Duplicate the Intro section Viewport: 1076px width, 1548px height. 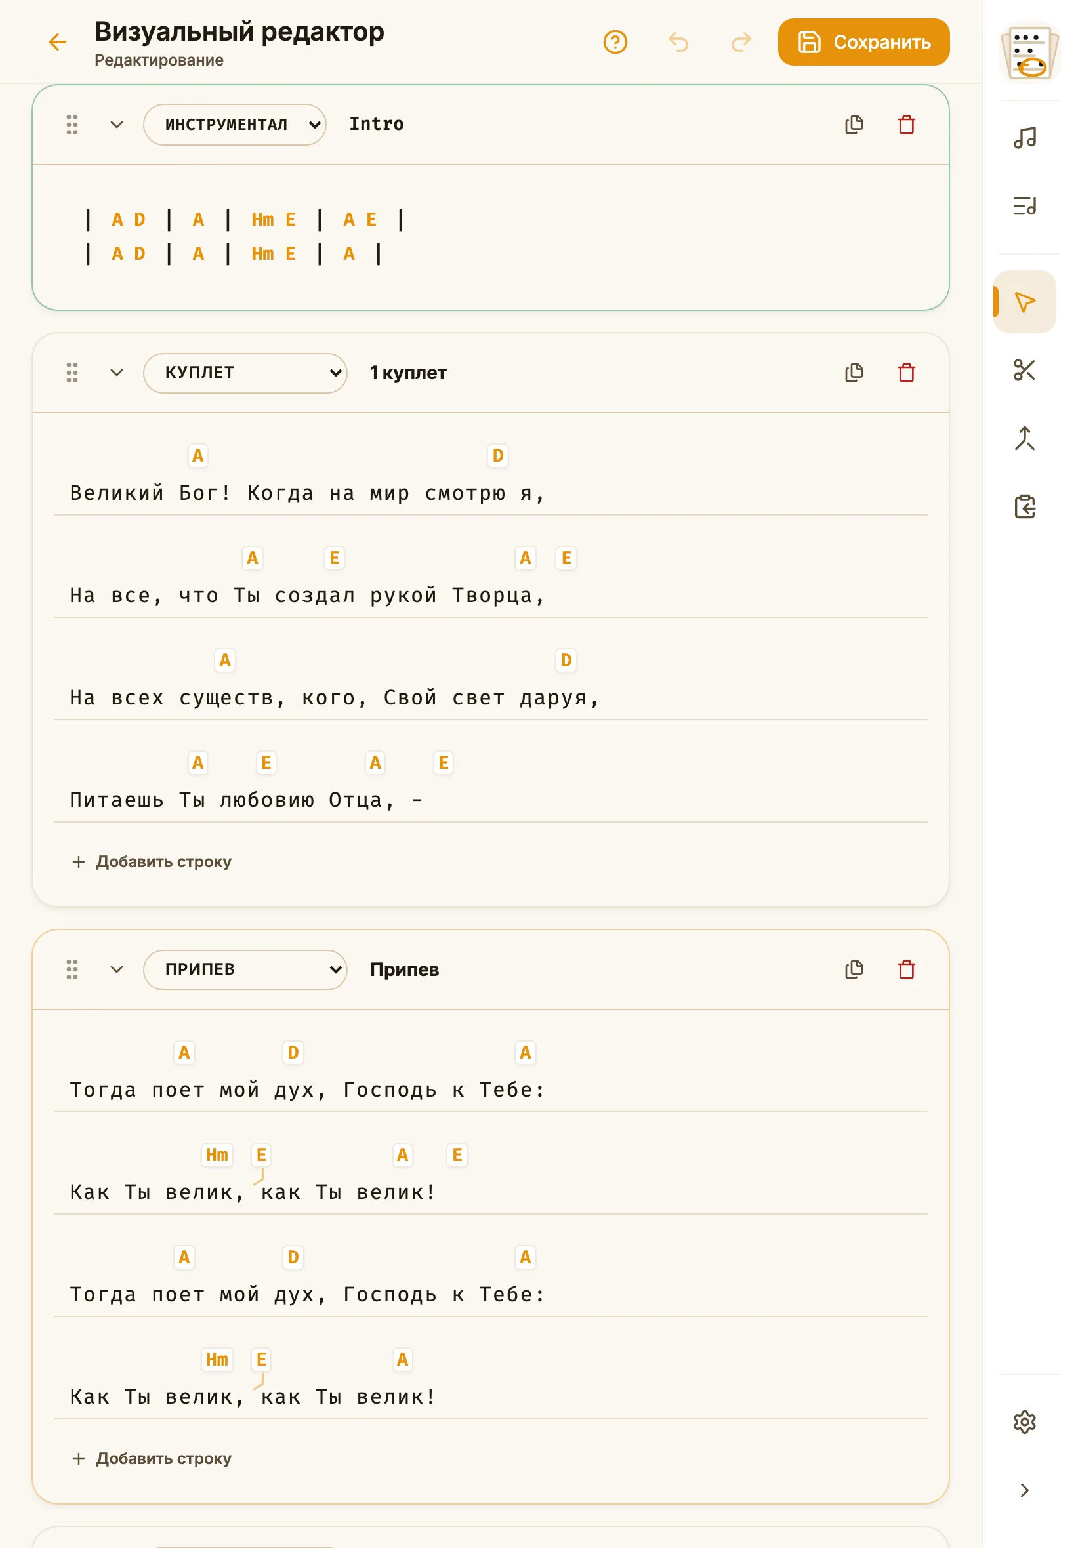(854, 125)
